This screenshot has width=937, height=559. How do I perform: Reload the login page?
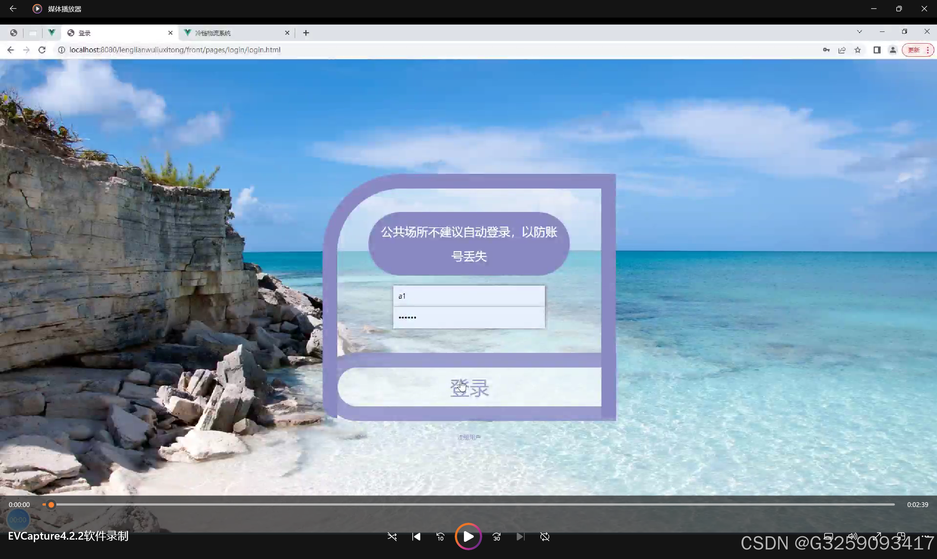[x=42, y=50]
